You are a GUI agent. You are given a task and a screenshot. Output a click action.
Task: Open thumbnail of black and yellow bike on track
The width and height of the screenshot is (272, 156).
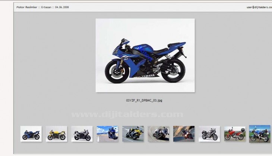[133, 134]
